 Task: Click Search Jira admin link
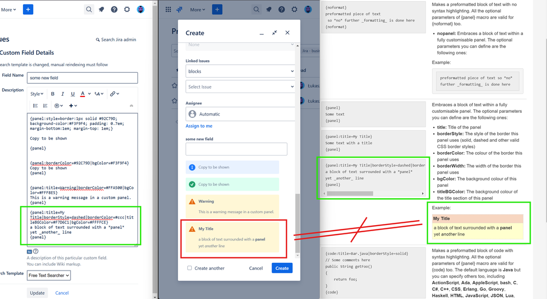tap(116, 40)
